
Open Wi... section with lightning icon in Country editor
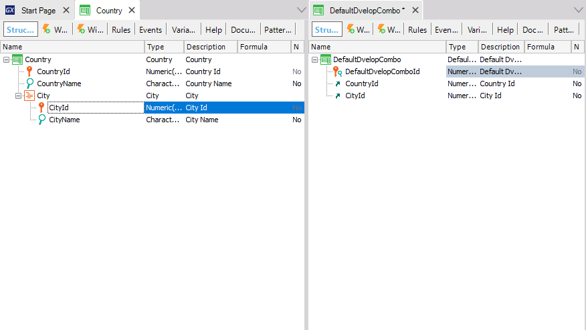pyautogui.click(x=90, y=29)
